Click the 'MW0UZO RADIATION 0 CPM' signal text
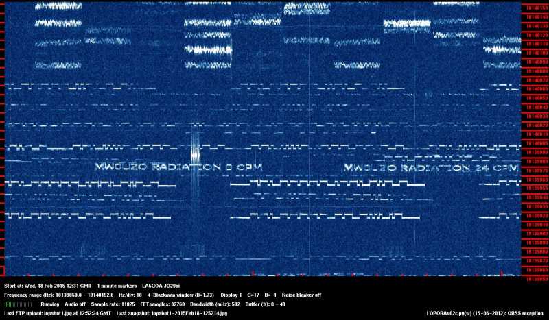 177,167
